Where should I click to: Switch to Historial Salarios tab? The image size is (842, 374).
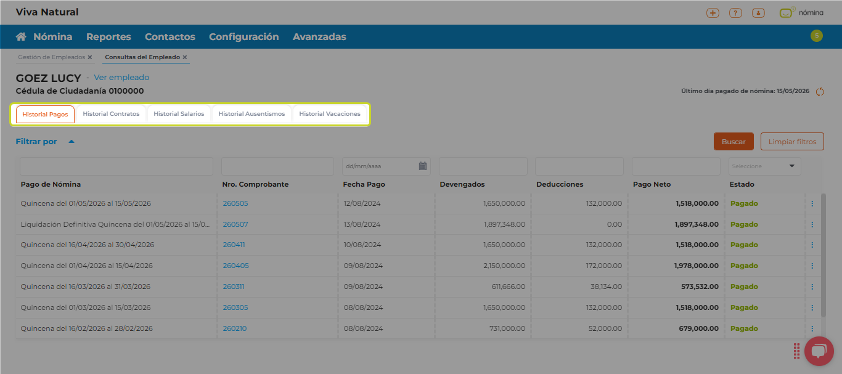[179, 114]
